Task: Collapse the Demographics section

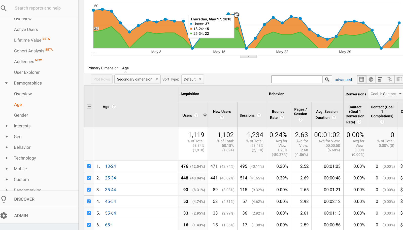Action: [x=6, y=83]
